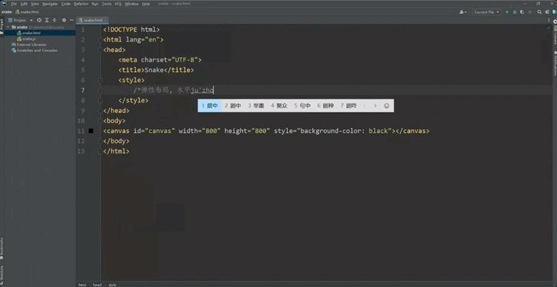Open the Refactor menu
The width and height of the screenshot is (557, 287).
click(81, 3)
